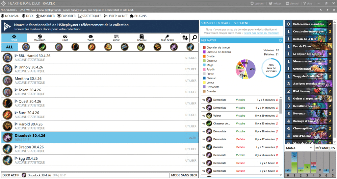This screenshot has width=337, height=179.
Task: Click the 1-mana bar in mana chart
Action: [295, 163]
